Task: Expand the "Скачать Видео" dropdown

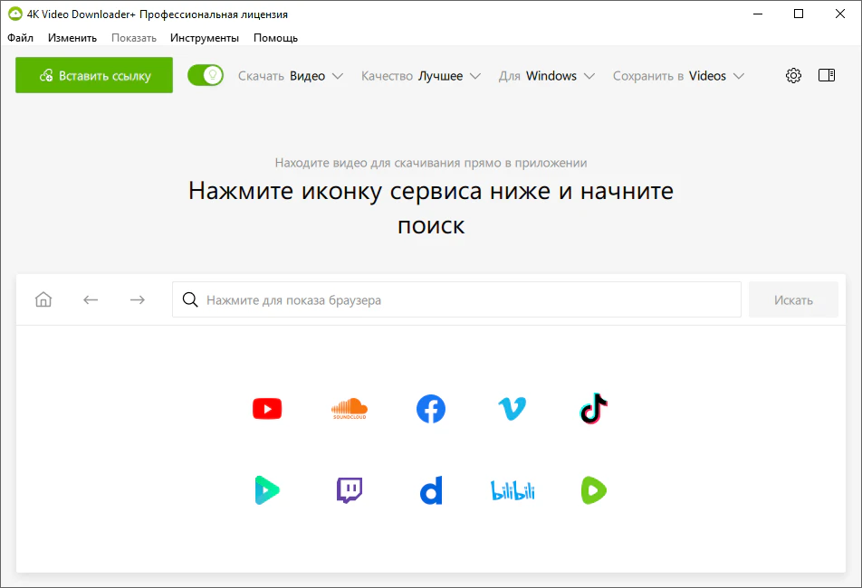Action: (x=291, y=76)
